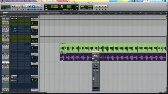
Task: Open the Setup menu
Action: [x=54, y=1]
